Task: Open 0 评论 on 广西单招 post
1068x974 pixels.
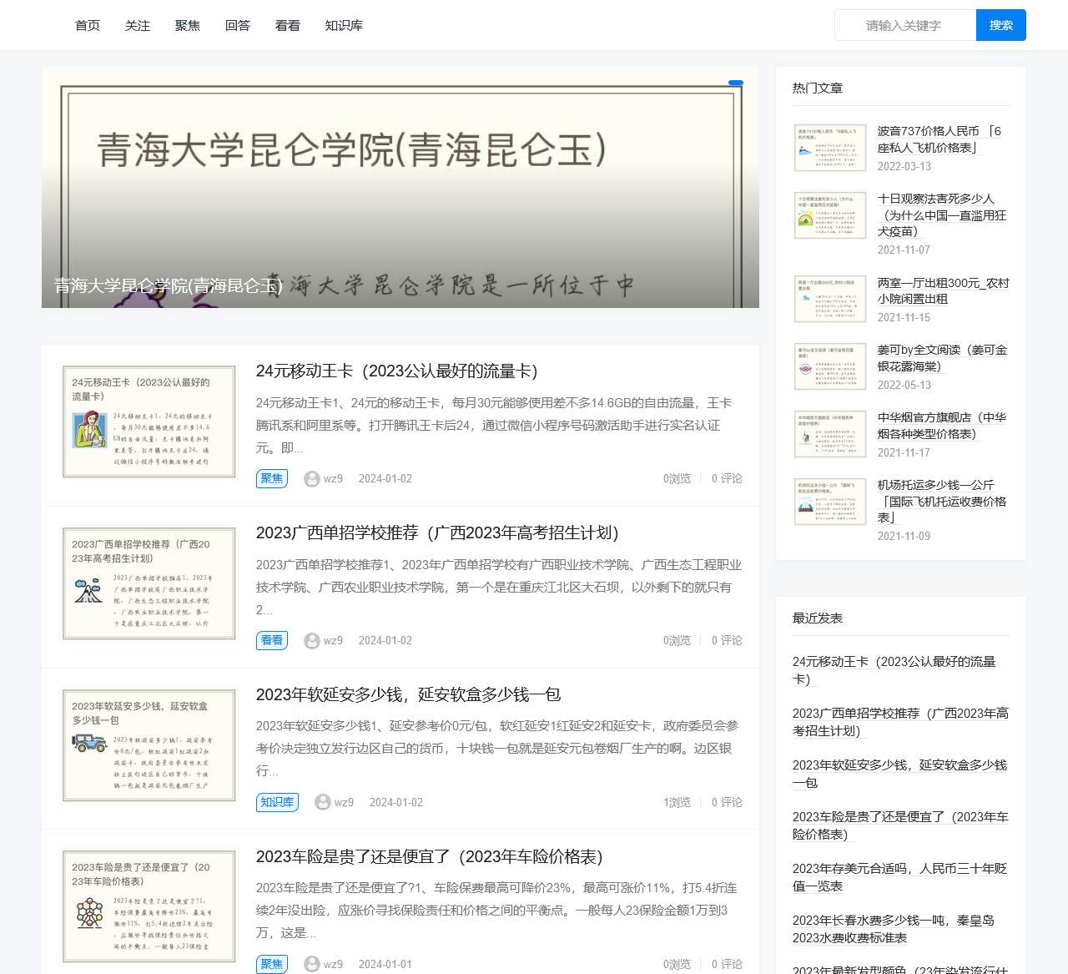Action: pyautogui.click(x=727, y=640)
